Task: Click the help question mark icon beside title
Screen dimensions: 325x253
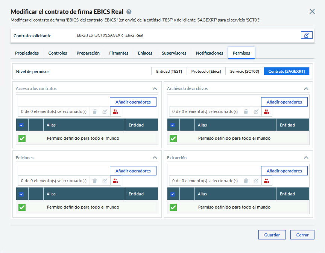Action: 129,12
